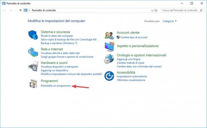Click Aggiungi una lingua

tap(128, 59)
